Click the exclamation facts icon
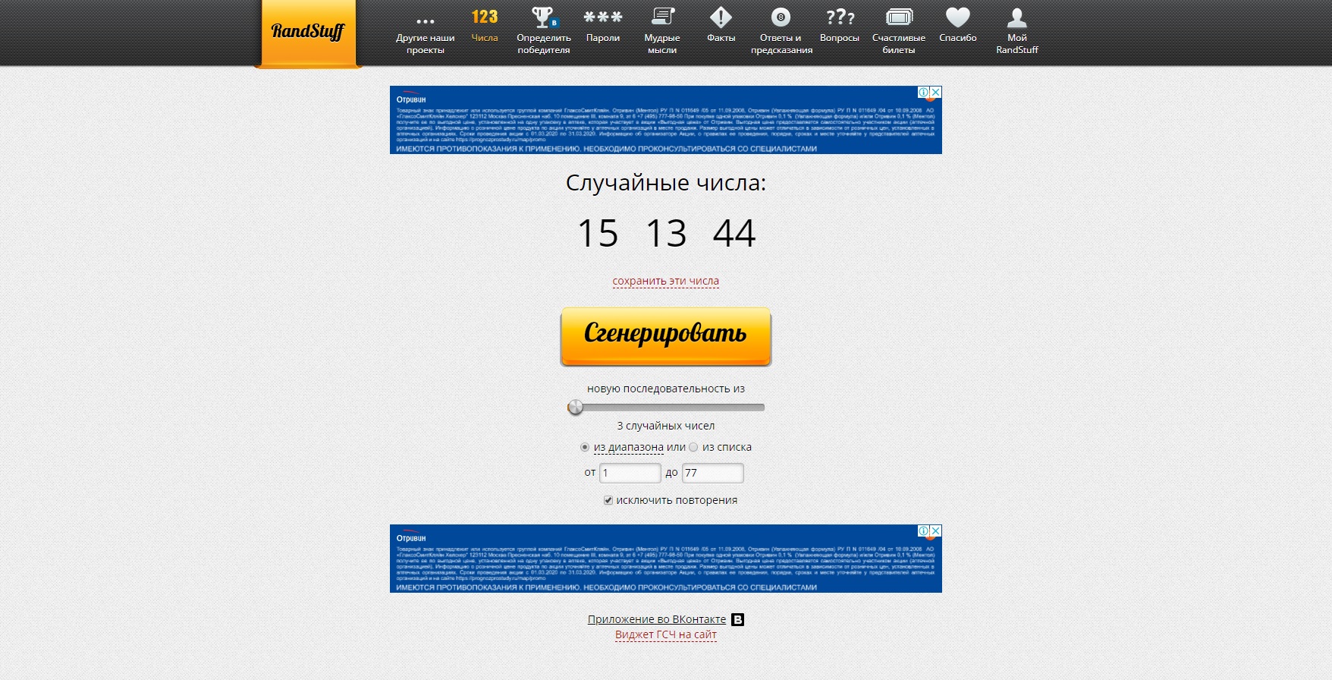This screenshot has width=1332, height=680. [721, 17]
